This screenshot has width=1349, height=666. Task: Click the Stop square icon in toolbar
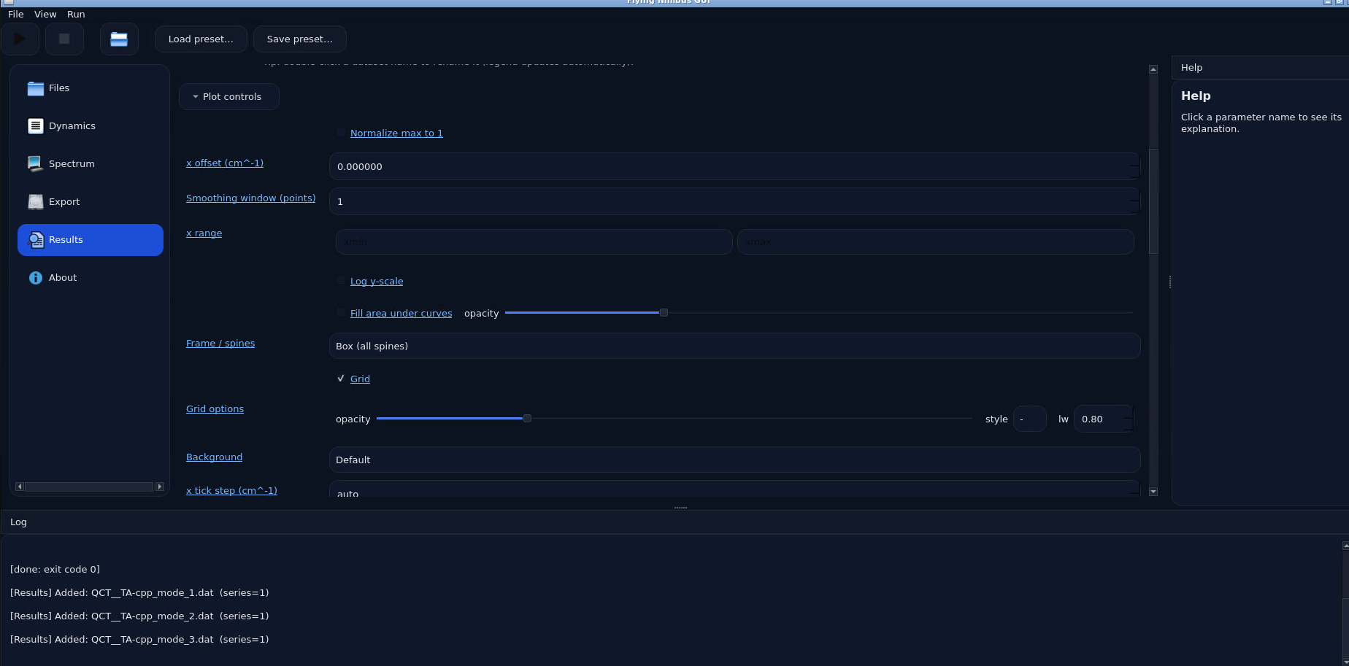[64, 39]
